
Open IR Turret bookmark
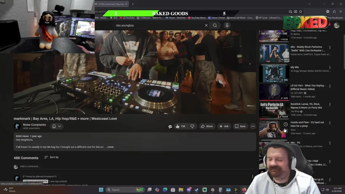click(x=269, y=18)
